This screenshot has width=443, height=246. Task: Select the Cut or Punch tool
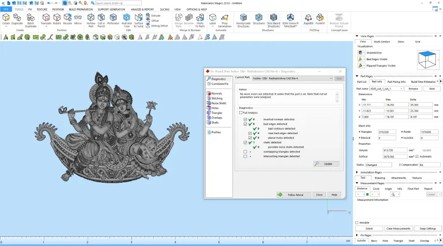pos(101,21)
